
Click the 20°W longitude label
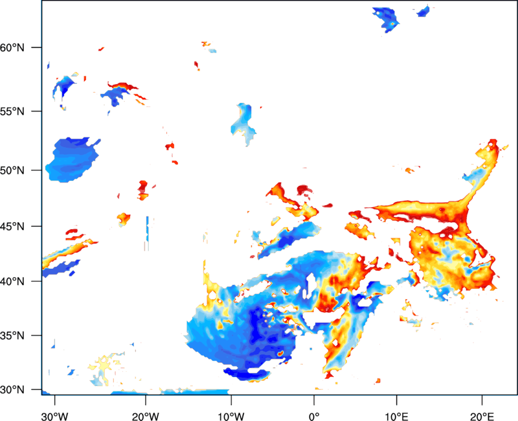146,416
